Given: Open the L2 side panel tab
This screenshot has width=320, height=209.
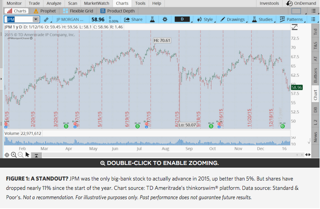Looking at the screenshot, I should point(316,122).
